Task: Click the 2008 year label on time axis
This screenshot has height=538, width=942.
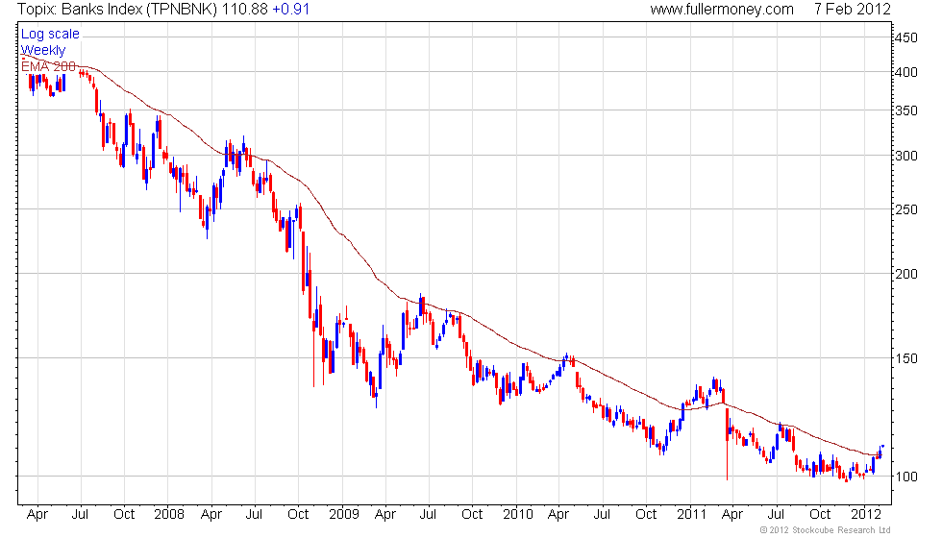Action: click(x=169, y=515)
